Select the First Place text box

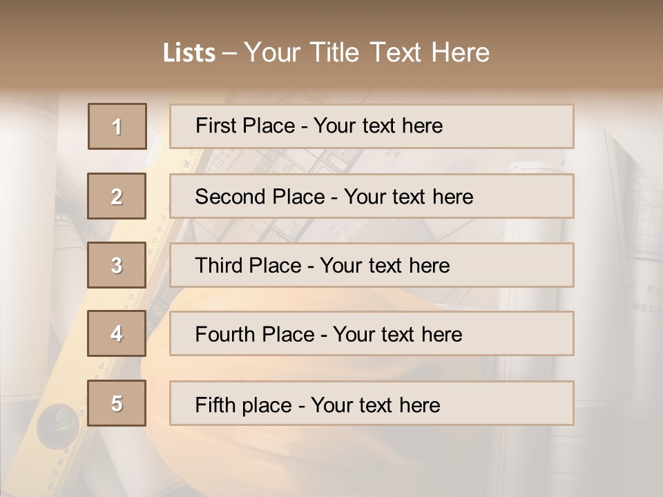click(372, 126)
